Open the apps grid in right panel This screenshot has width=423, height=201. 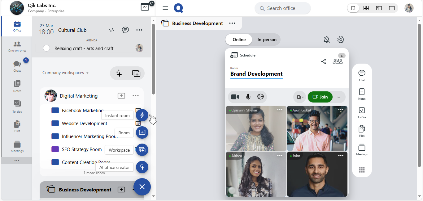362,170
